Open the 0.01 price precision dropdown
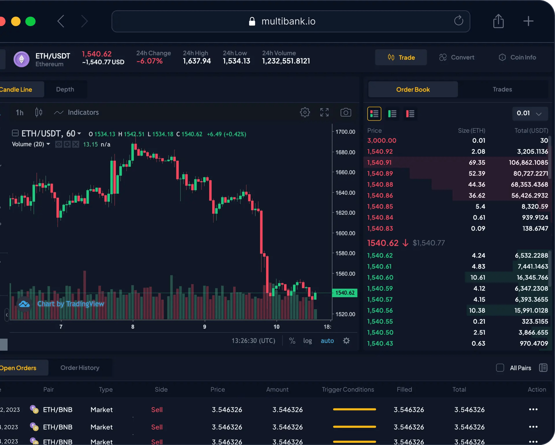 tap(530, 113)
